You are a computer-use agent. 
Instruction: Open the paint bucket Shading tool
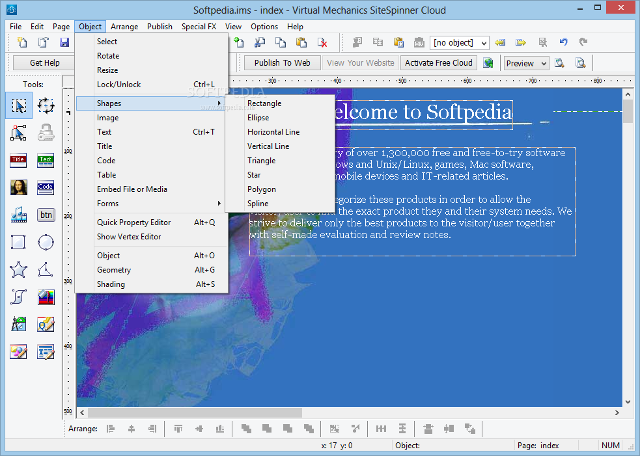[46, 297]
